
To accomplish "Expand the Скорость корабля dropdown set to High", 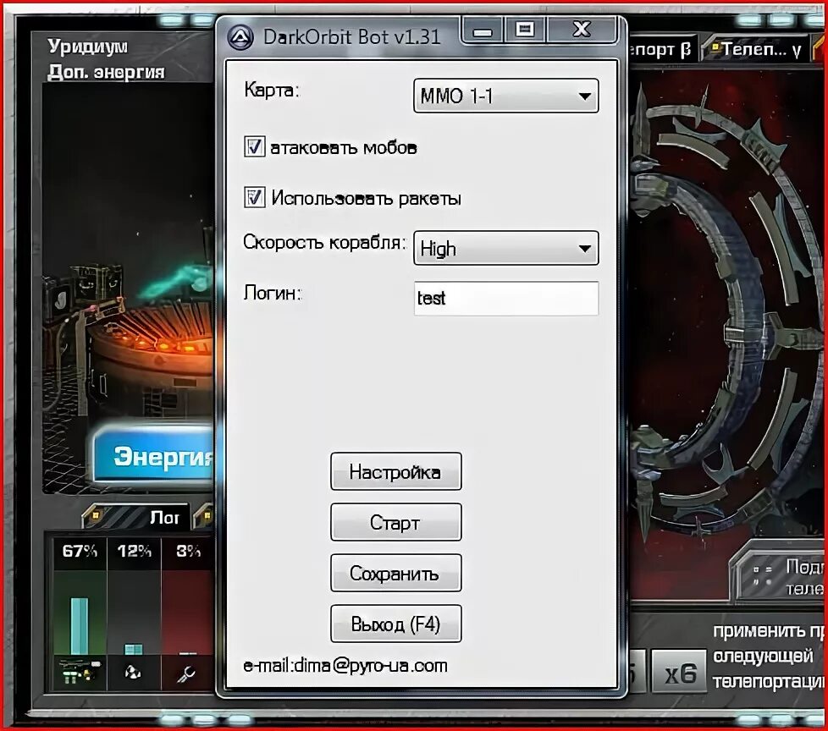I will (506, 248).
